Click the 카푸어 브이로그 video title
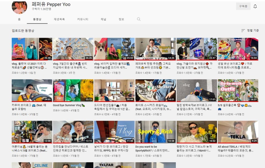The image size is (265, 168). tap(29, 107)
